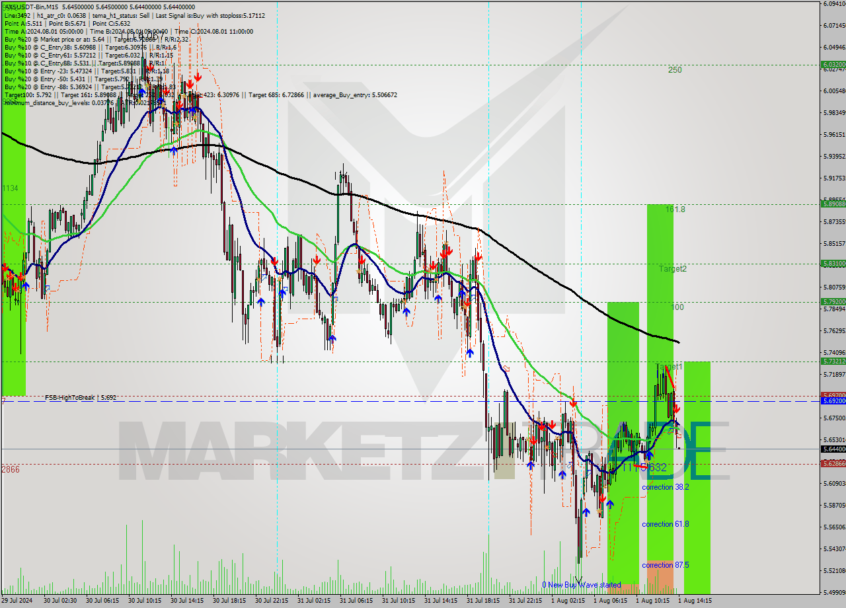Click the '30 Jul 10:15' time axis label
Image resolution: width=846 pixels, height=608 pixels.
tap(145, 601)
